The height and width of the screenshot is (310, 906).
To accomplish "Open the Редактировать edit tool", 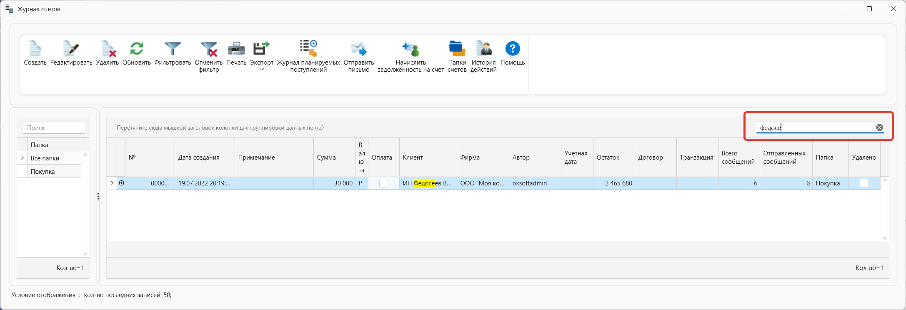I will pos(71,49).
